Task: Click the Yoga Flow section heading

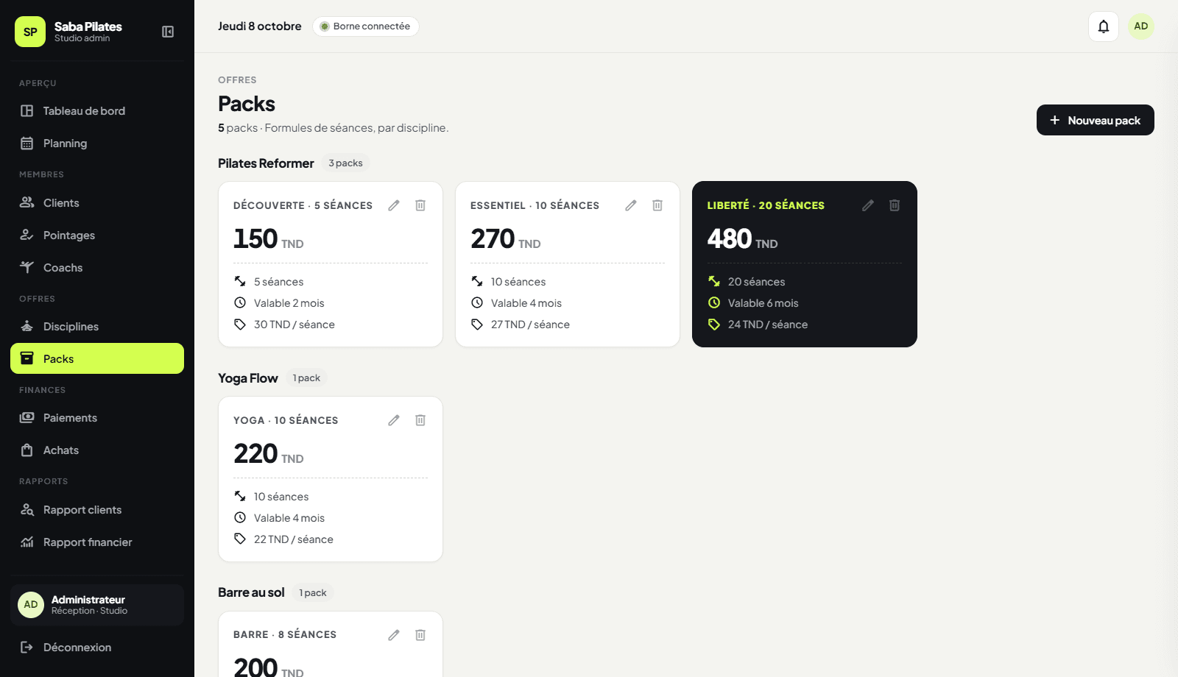Action: [x=248, y=378]
